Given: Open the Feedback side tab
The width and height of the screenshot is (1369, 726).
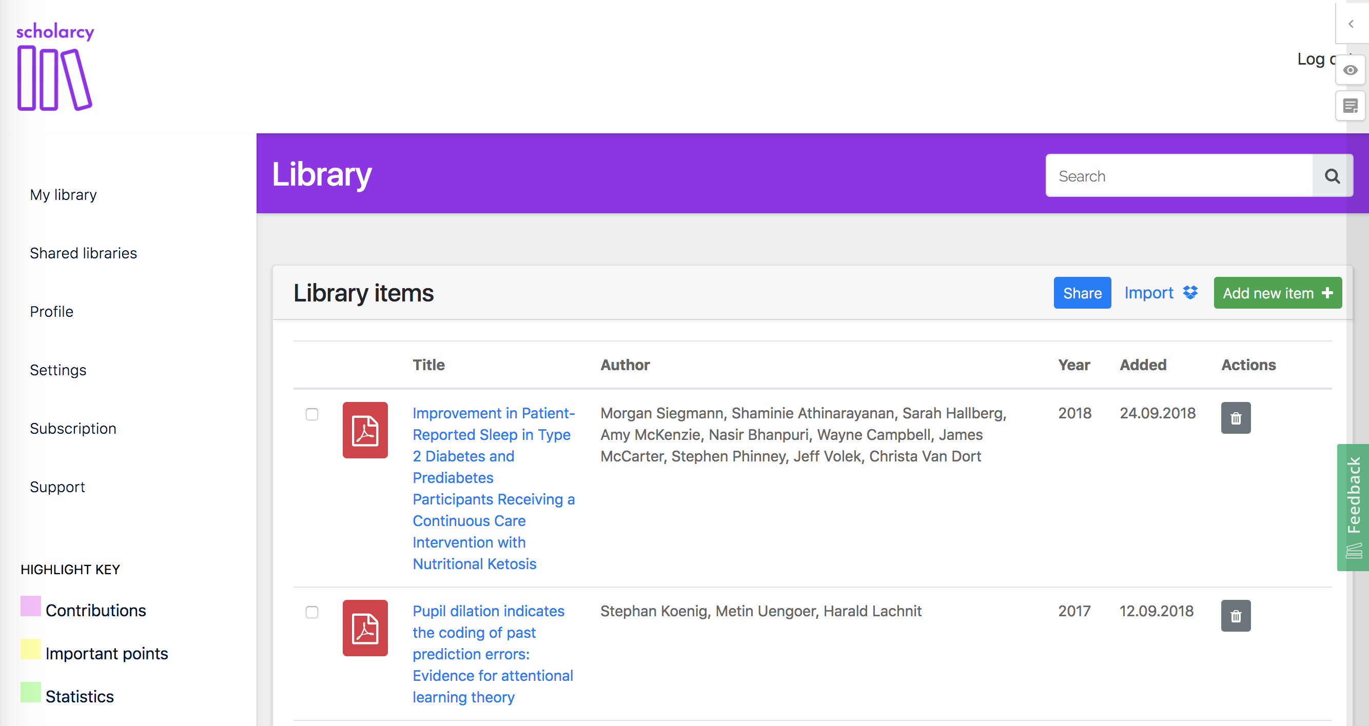Looking at the screenshot, I should click(x=1353, y=507).
